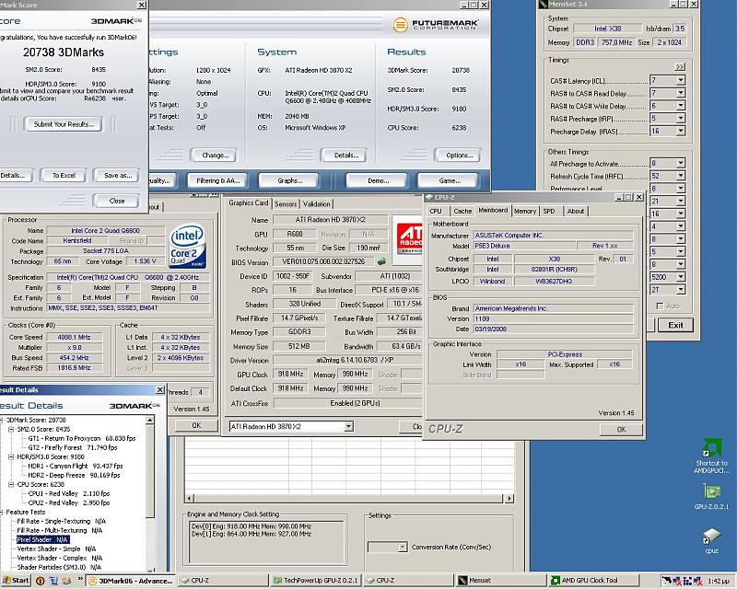737x589 pixels.
Task: Open the Shortcut to AMDGPUCl desktop icon
Action: pyautogui.click(x=711, y=456)
